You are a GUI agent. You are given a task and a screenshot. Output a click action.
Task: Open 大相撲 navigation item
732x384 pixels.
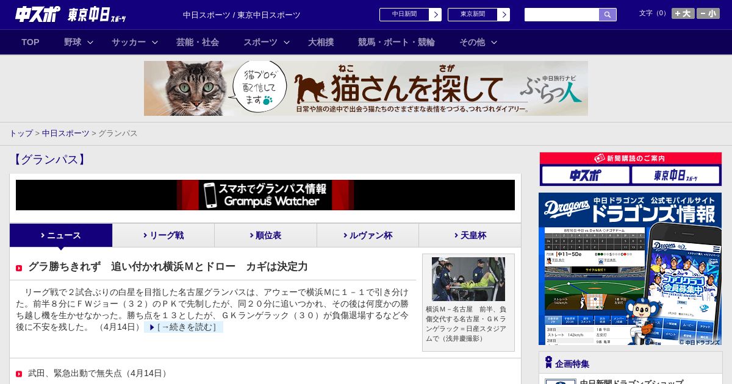pyautogui.click(x=321, y=42)
